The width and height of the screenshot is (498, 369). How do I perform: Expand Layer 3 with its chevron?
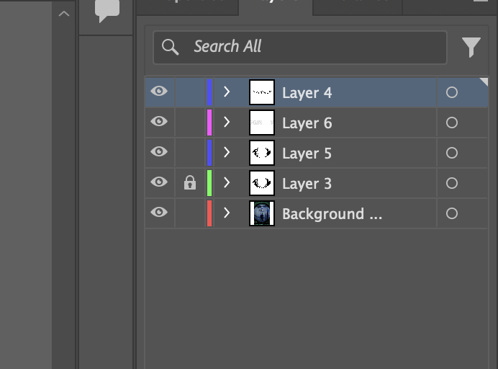pyautogui.click(x=227, y=183)
